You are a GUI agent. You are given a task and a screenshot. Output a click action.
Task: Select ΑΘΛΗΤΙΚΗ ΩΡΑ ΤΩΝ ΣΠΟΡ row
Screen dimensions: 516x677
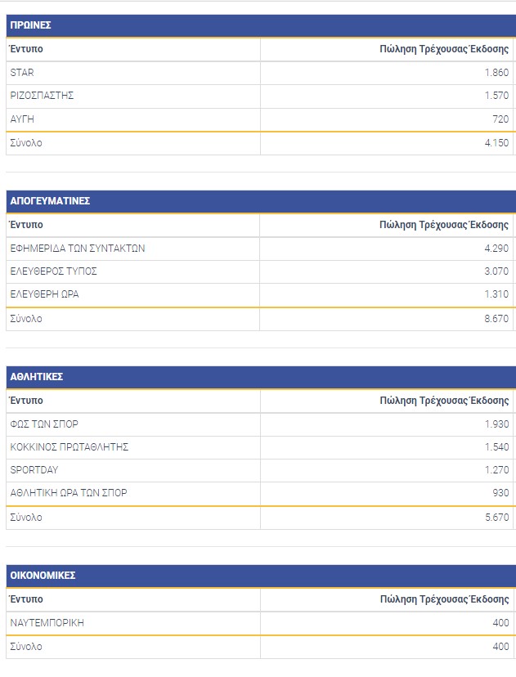click(69, 493)
